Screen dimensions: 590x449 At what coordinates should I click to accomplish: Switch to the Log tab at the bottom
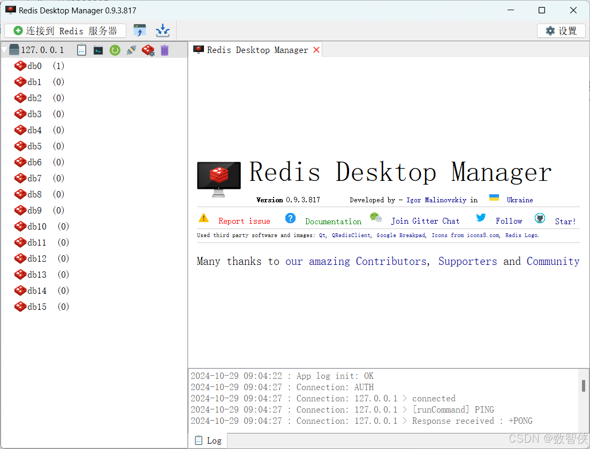(x=208, y=440)
